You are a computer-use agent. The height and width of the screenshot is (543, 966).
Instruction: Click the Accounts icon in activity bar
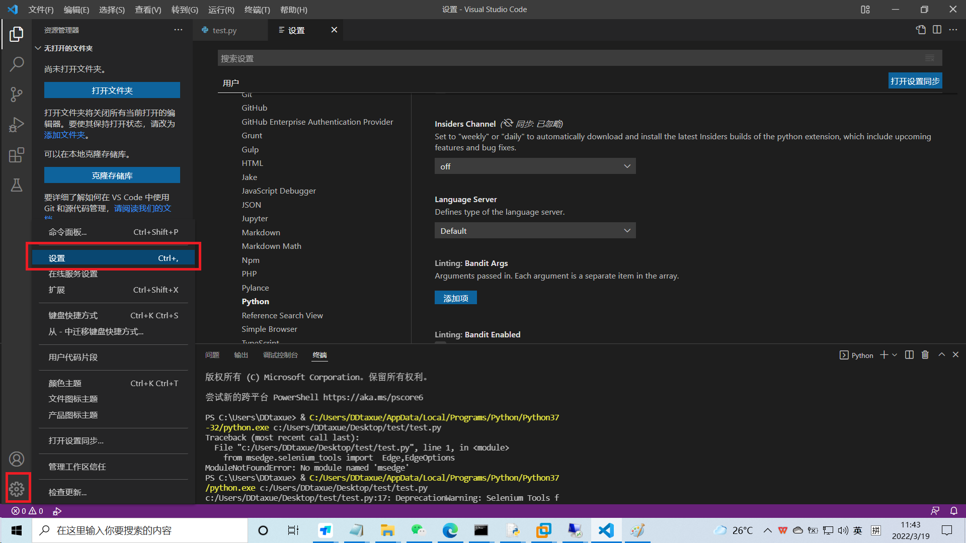click(16, 459)
